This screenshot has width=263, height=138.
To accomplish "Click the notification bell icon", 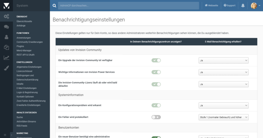I will coord(243,6).
